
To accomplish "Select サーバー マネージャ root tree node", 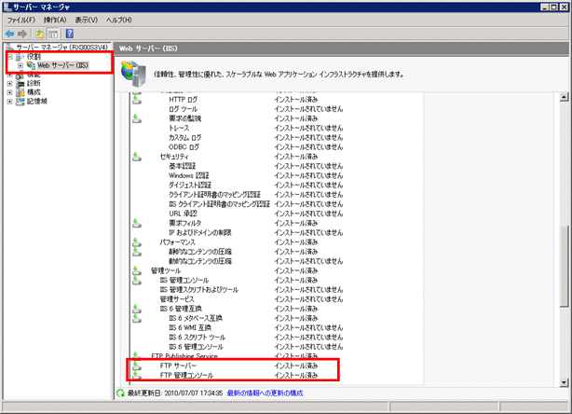I will [x=62, y=48].
